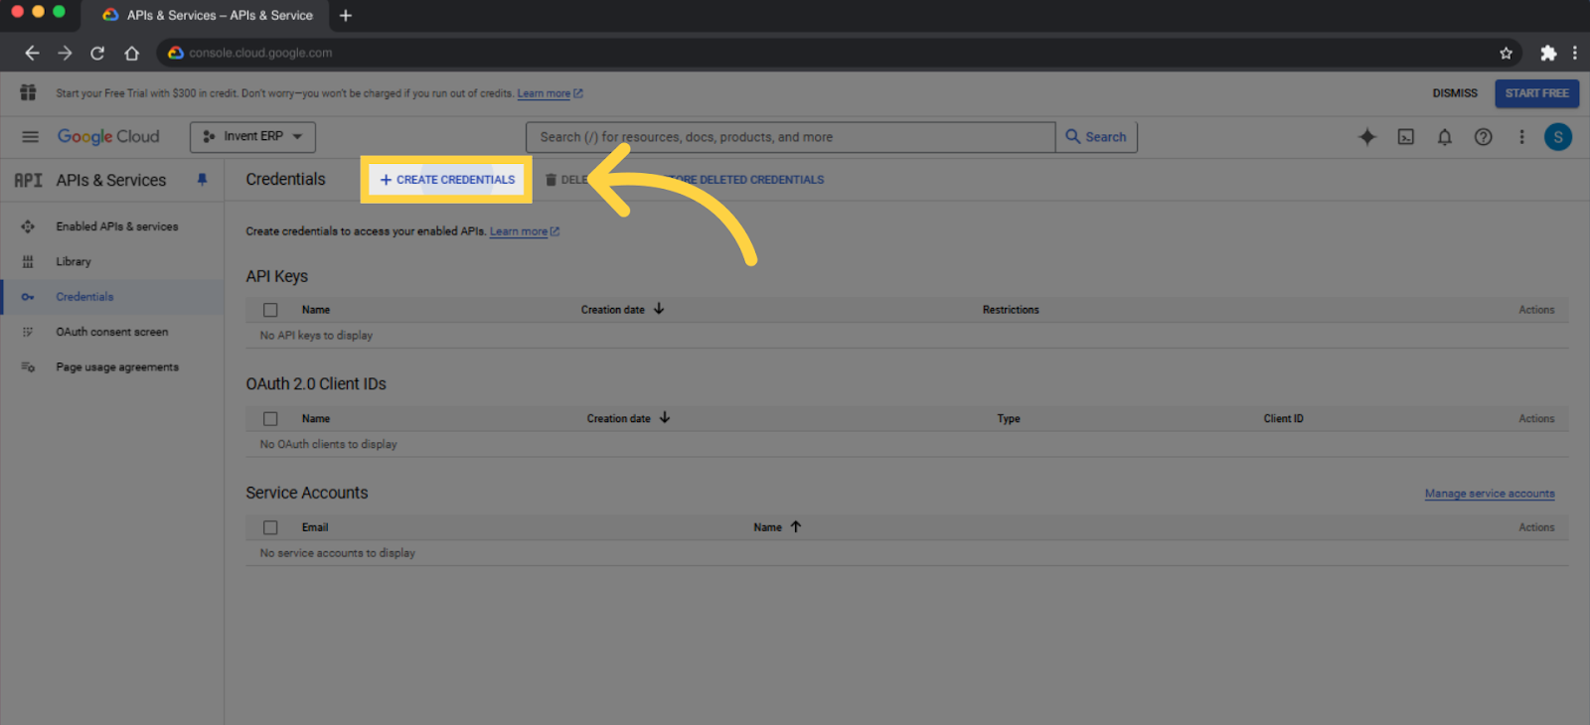
Task: Pin APIs & Services with the pin icon
Action: coord(202,180)
